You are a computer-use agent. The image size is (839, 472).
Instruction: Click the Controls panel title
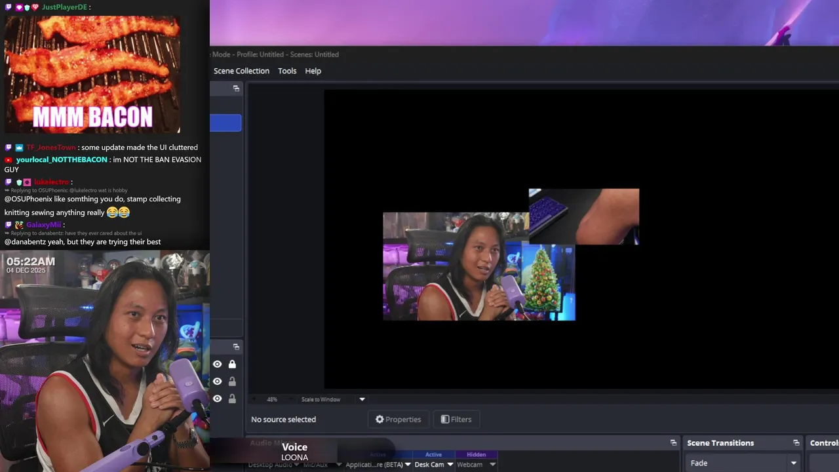824,443
